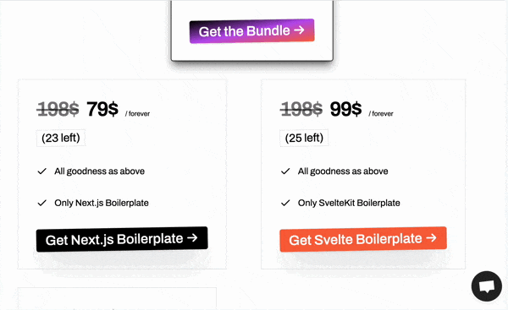
Task: Click Only Next.js Boilerplate feature text
Action: [x=102, y=203]
